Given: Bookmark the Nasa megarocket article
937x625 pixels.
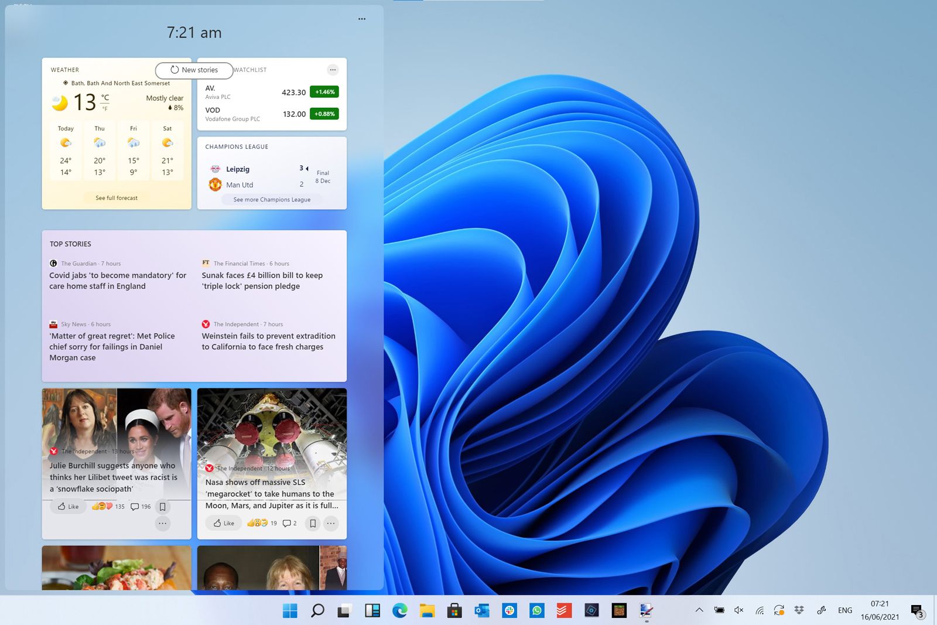Looking at the screenshot, I should [x=312, y=522].
